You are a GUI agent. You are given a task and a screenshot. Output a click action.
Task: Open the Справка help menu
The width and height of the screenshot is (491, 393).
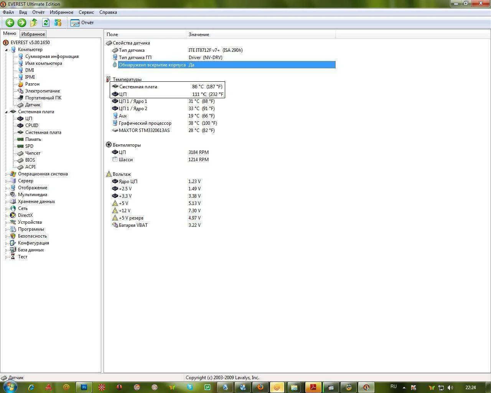pyautogui.click(x=108, y=12)
